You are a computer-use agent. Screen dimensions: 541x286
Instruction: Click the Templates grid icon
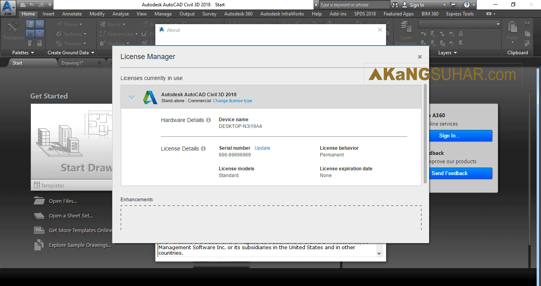[37, 185]
